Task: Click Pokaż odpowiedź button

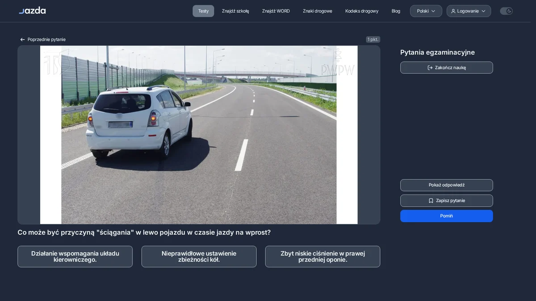Action: coord(447,185)
